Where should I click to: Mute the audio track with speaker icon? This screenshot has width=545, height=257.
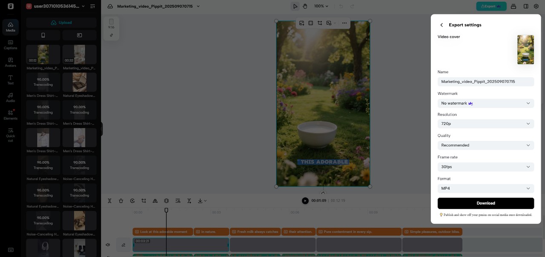point(108,245)
